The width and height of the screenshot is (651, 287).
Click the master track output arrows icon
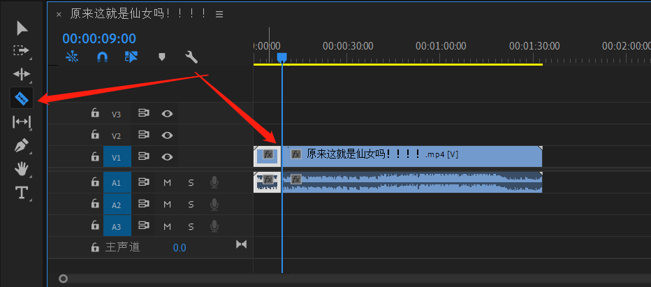click(242, 244)
